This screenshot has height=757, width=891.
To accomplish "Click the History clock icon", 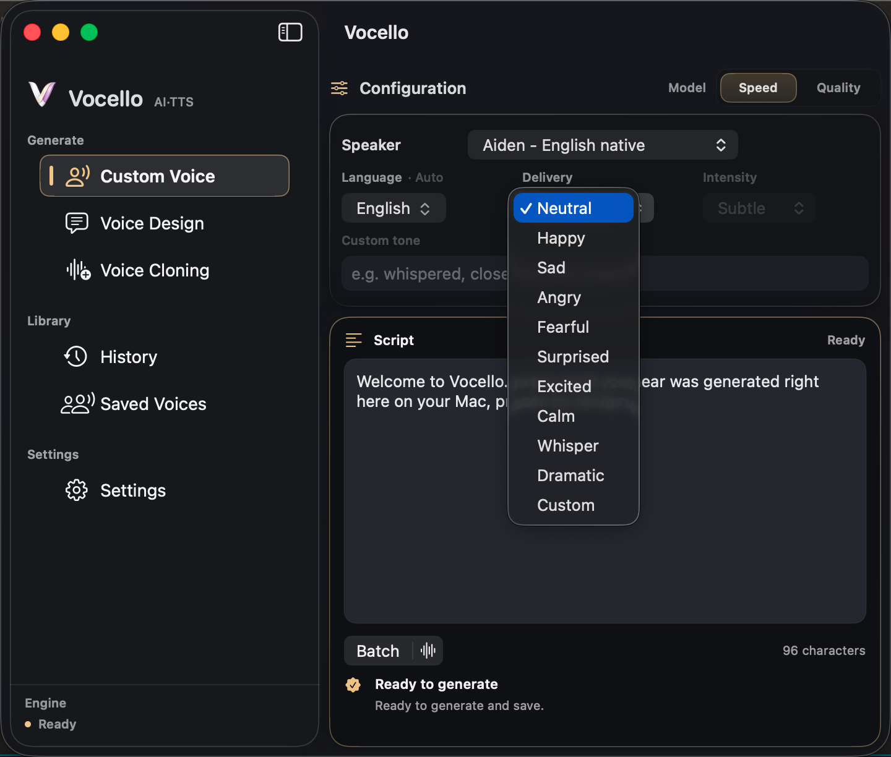I will (76, 356).
